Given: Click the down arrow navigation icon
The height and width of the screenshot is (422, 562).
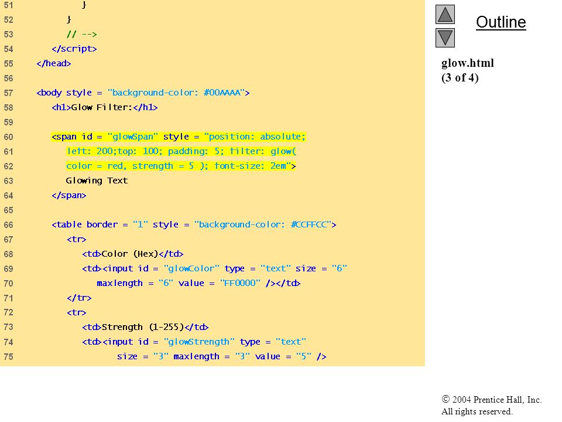Looking at the screenshot, I should 445,38.
